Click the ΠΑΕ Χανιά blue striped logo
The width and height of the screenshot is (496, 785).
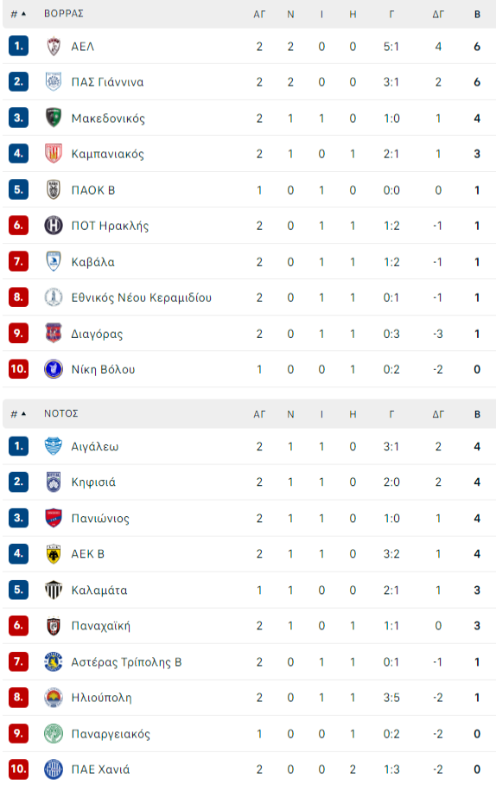[x=54, y=769]
